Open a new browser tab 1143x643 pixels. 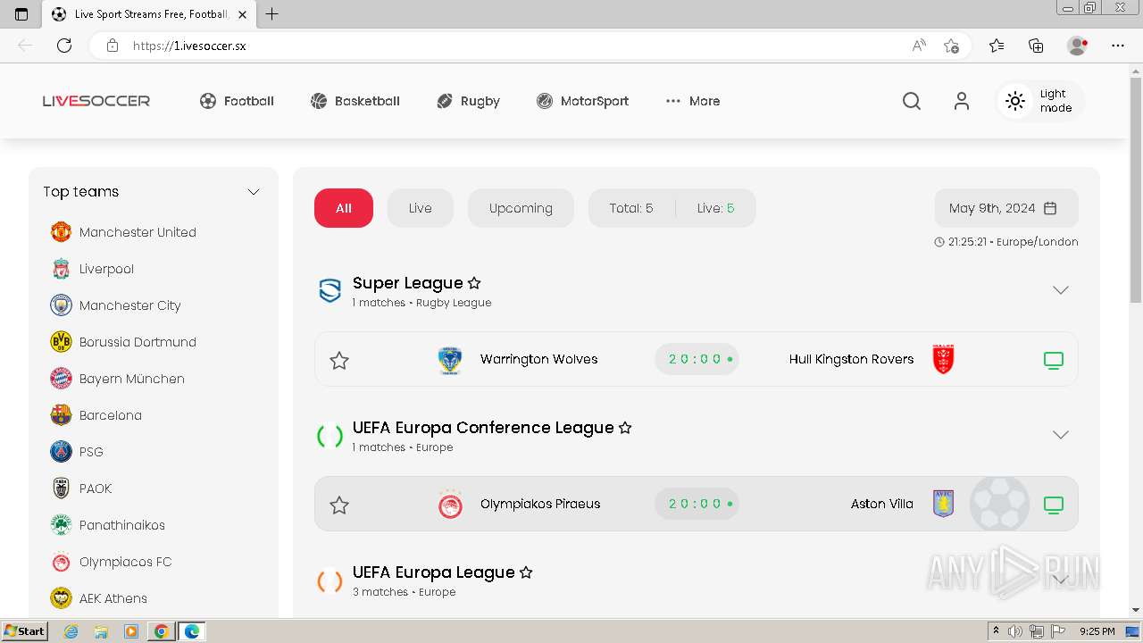tap(272, 14)
